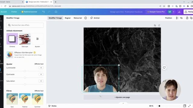This screenshot has height=108, width=193.
Task: Open the info icon beside Retourner
Action: [x=86, y=18]
